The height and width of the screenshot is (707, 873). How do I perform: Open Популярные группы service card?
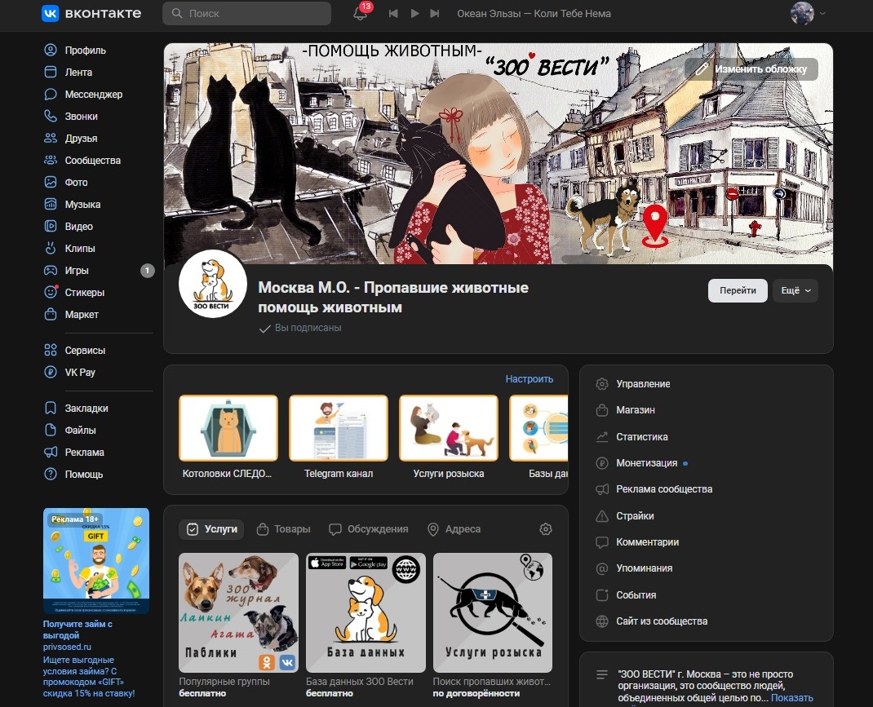click(238, 625)
